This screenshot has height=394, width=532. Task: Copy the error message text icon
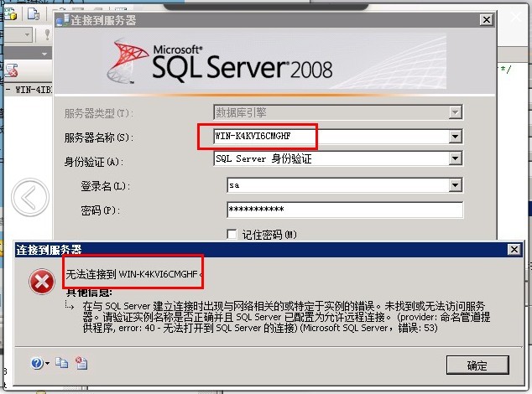(62, 363)
